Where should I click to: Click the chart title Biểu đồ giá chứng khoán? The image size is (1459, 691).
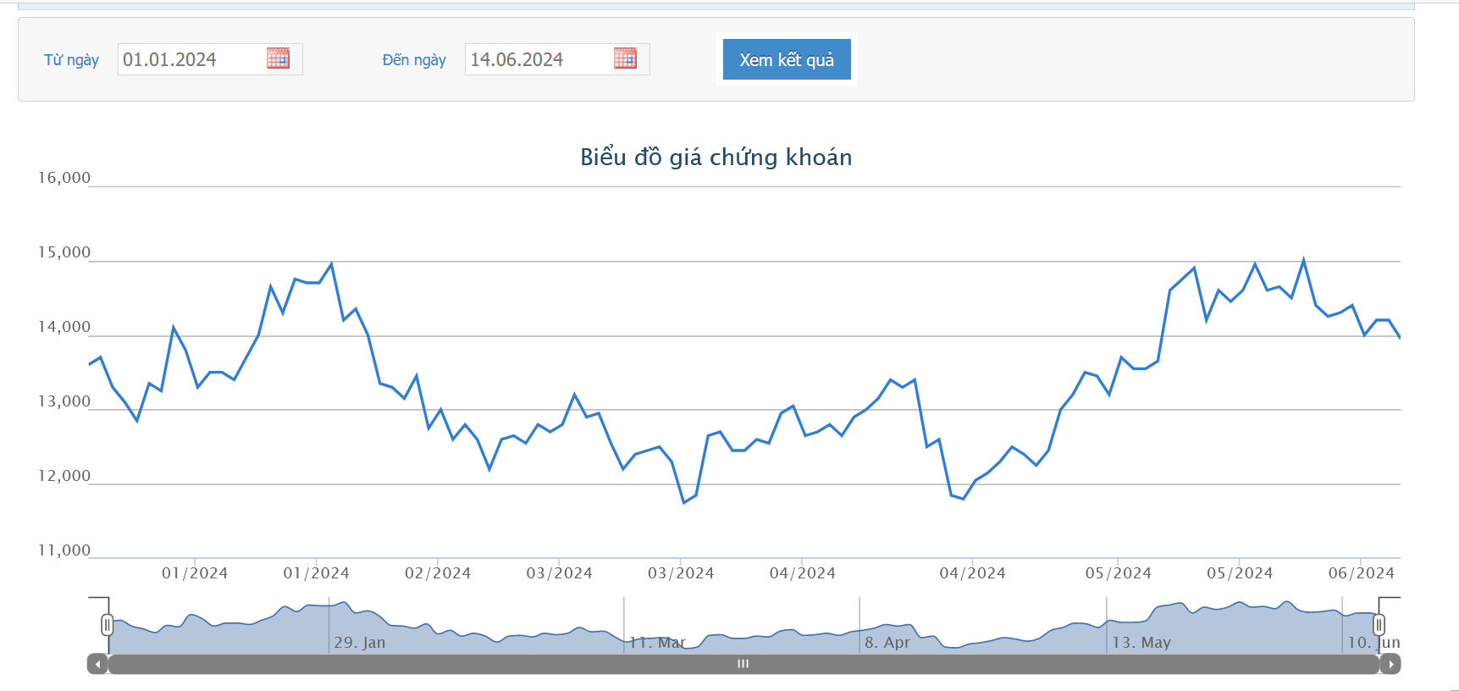tap(716, 158)
